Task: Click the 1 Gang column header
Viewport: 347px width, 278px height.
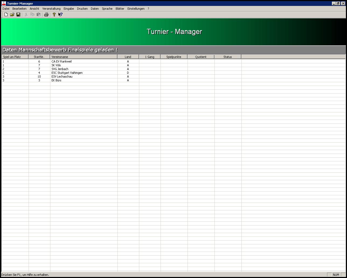Action: click(150, 57)
